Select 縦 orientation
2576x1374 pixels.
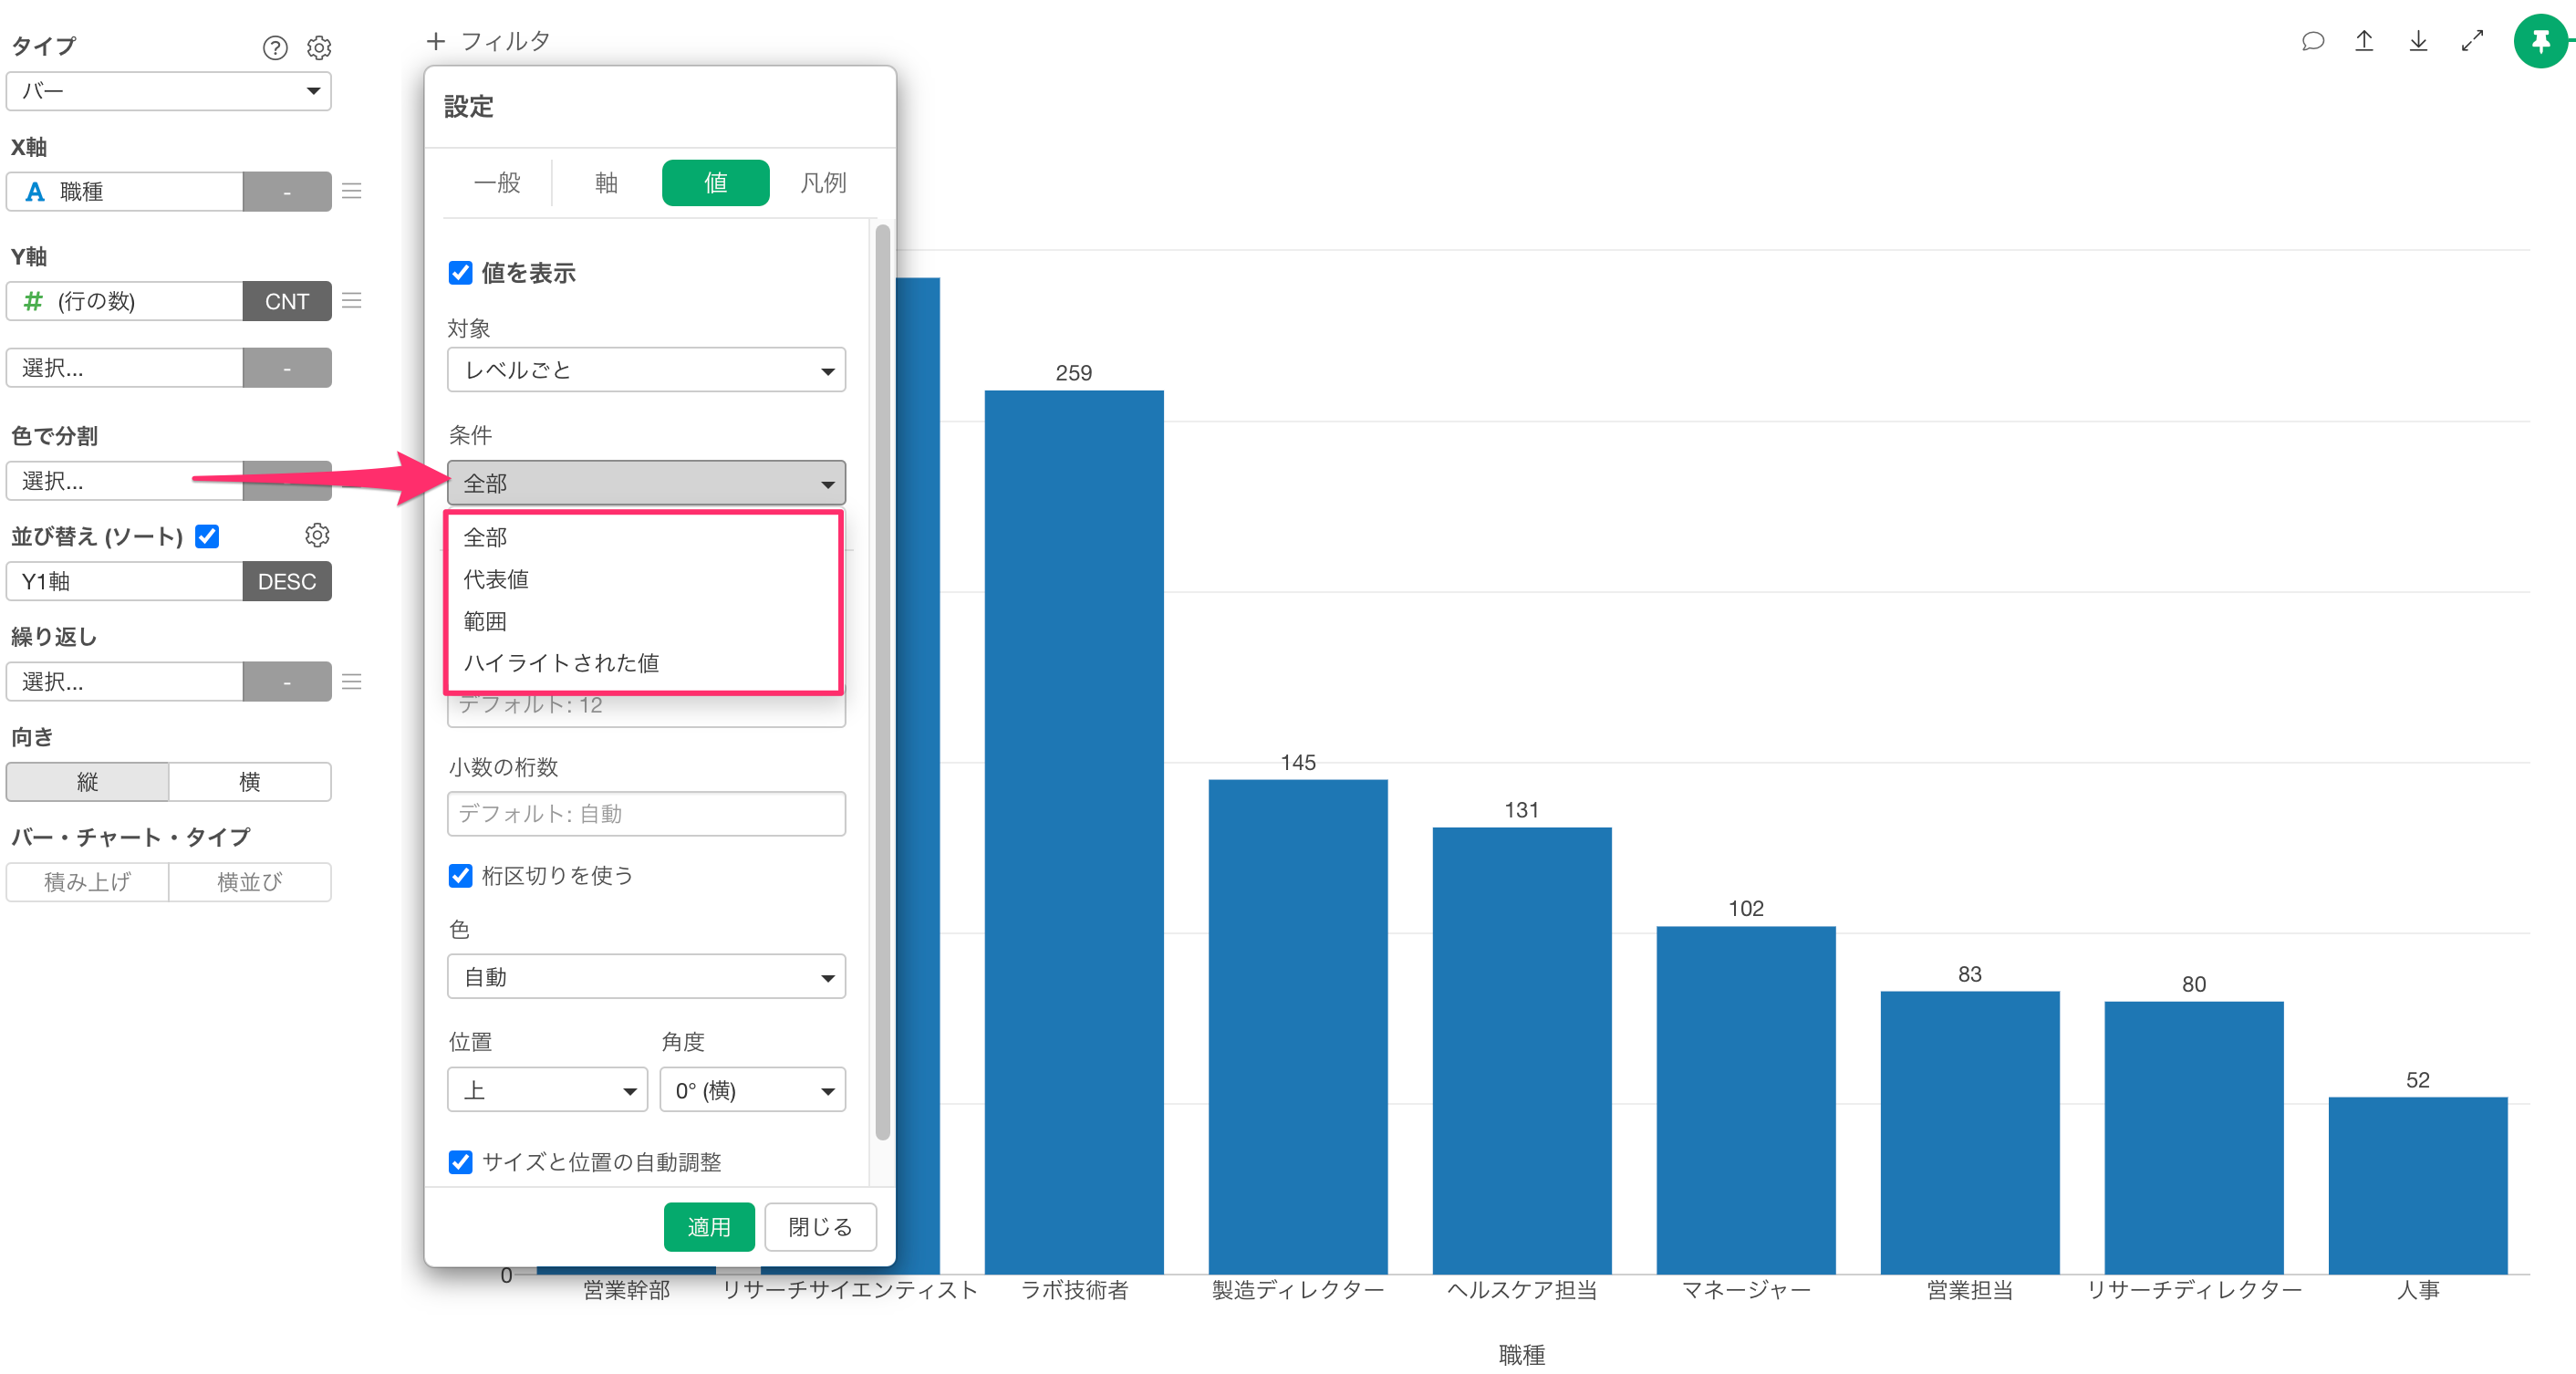pos(88,781)
